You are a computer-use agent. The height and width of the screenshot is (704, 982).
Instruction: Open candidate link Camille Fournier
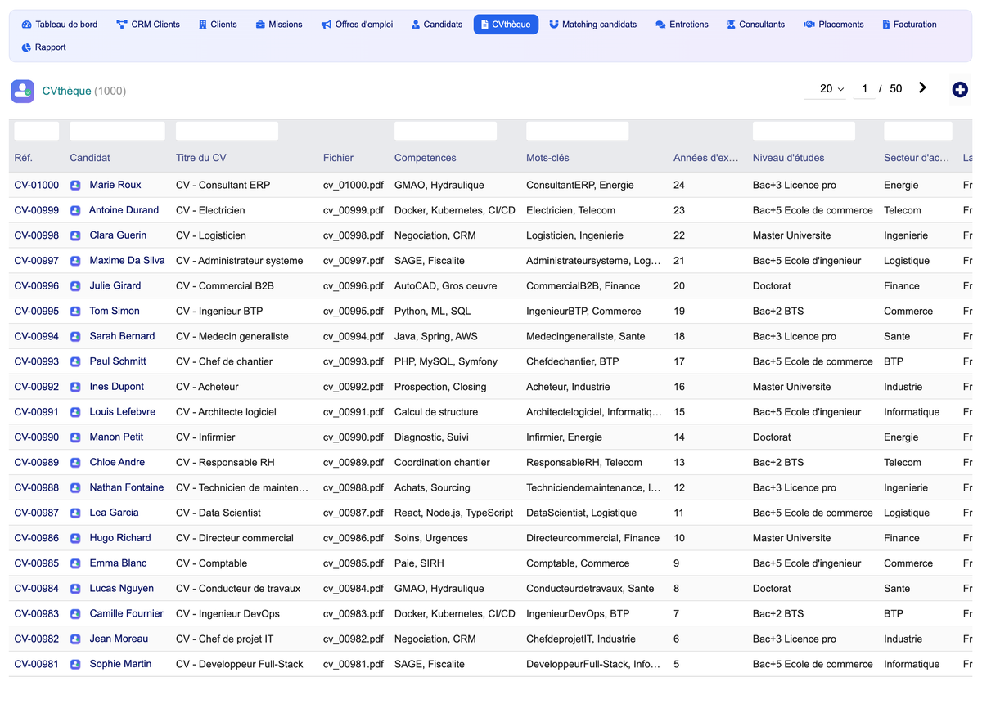(x=127, y=614)
